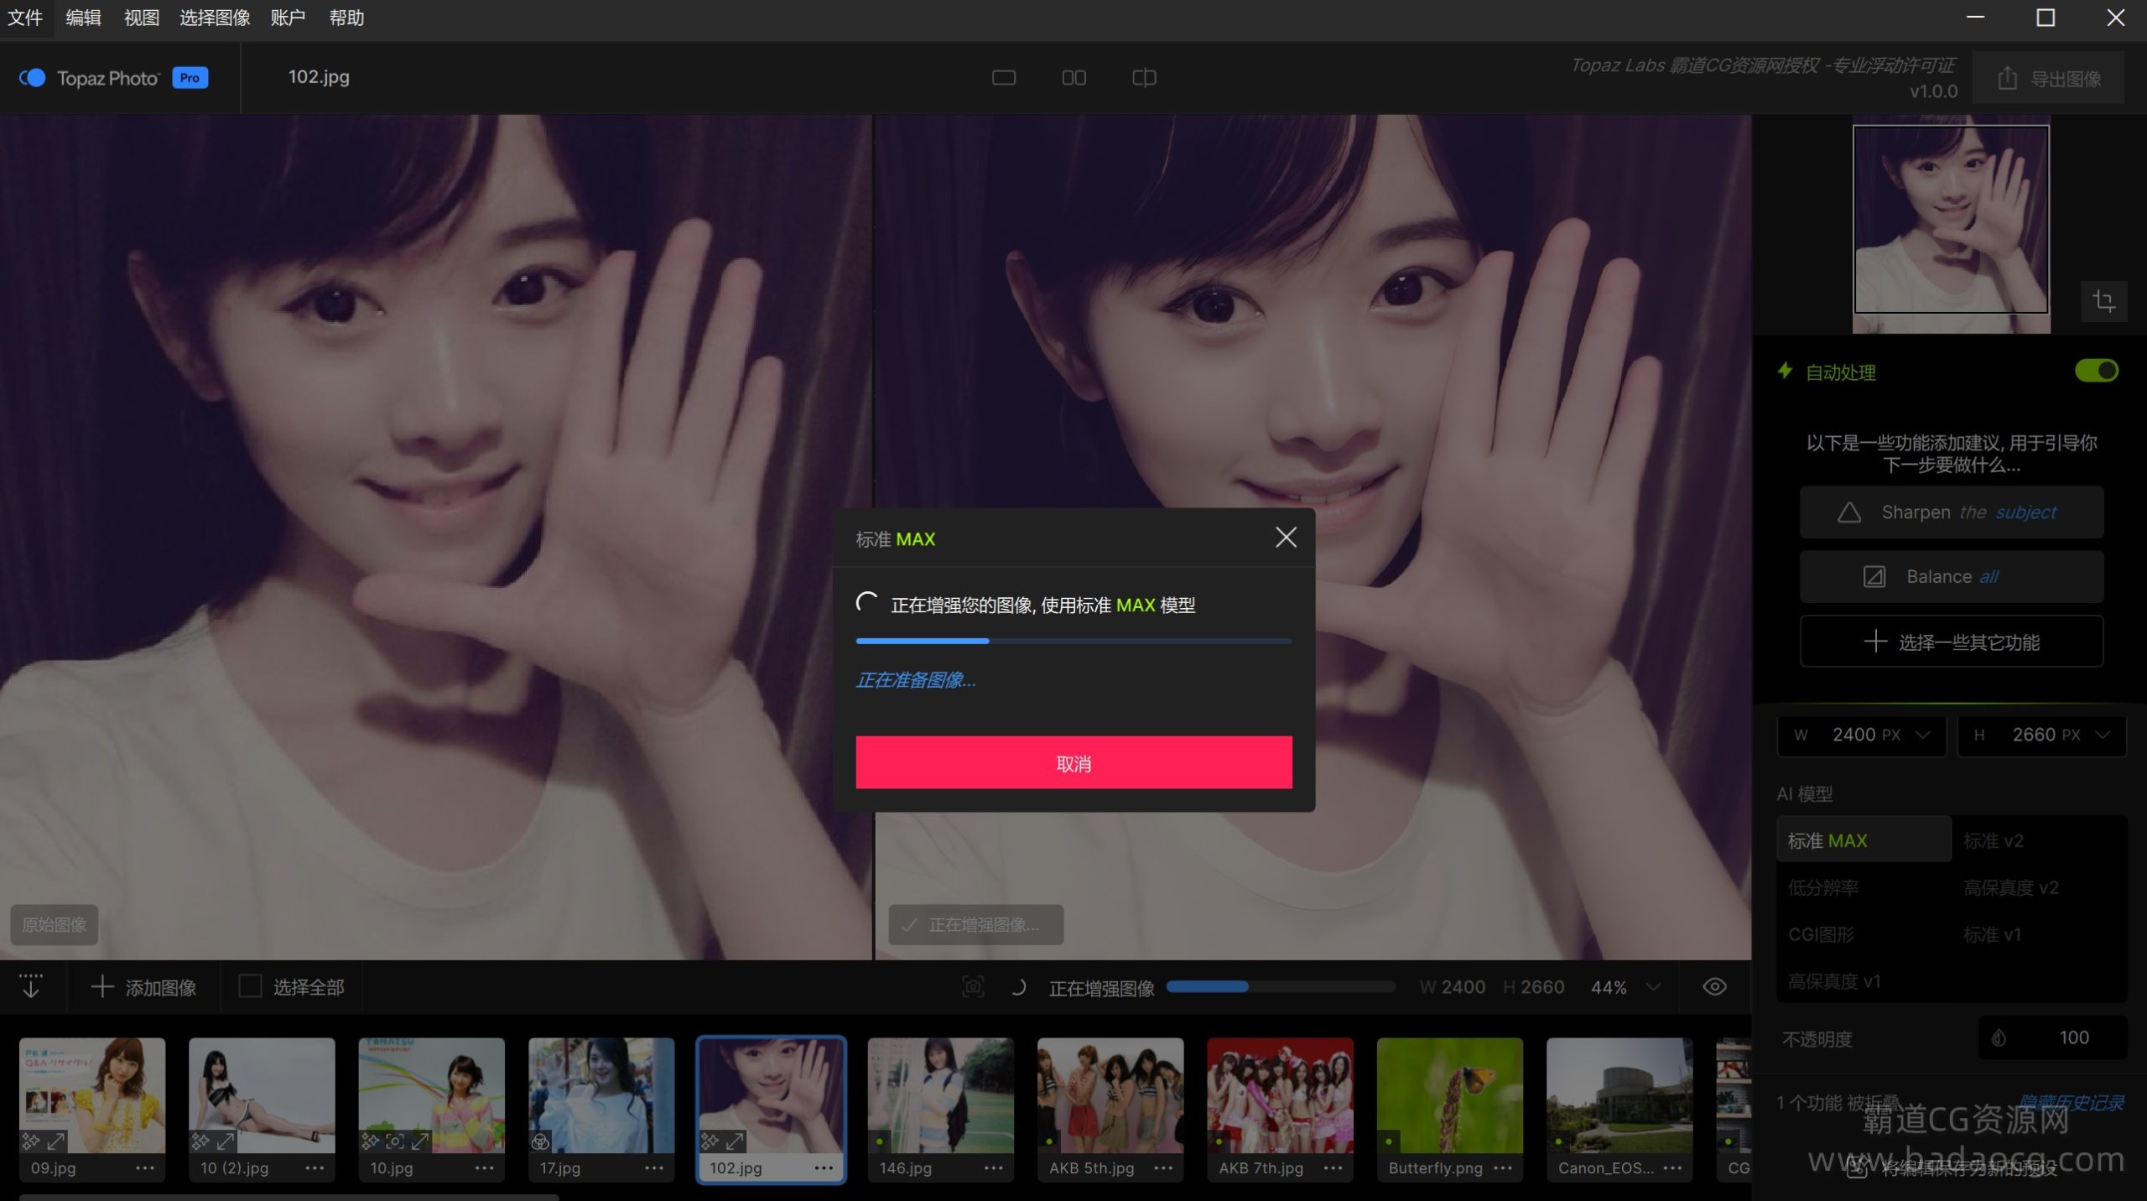Switch to split slider view icon
The height and width of the screenshot is (1201, 2147).
1144,78
